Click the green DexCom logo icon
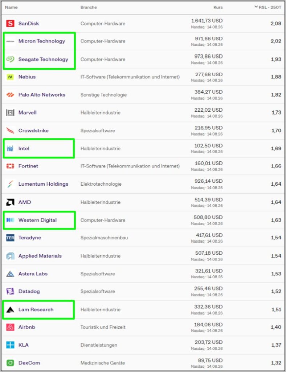This screenshot has height=372, width=286. (10, 363)
